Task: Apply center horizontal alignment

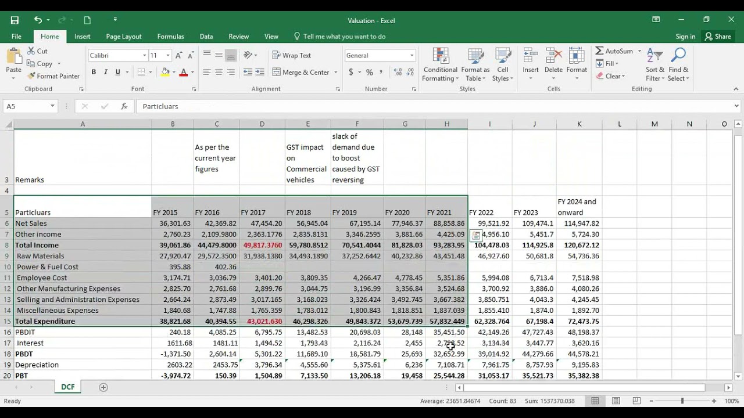Action: pyautogui.click(x=219, y=72)
